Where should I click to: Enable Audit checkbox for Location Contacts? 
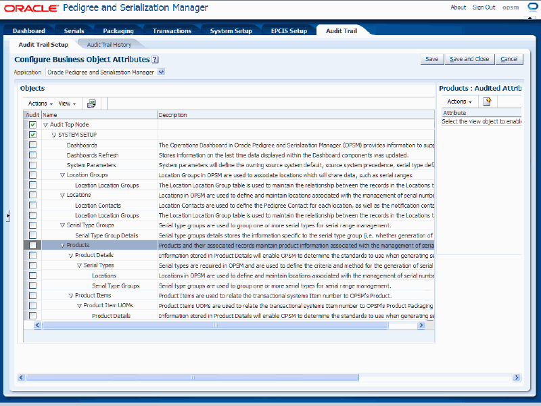pos(32,205)
